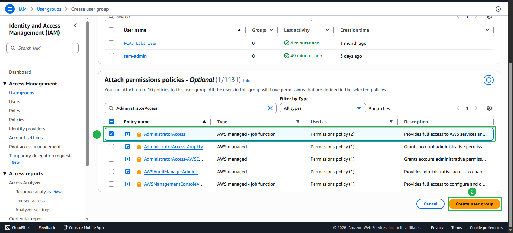Go to Roles in the sidebar
The image size is (513, 233).
(14, 111)
